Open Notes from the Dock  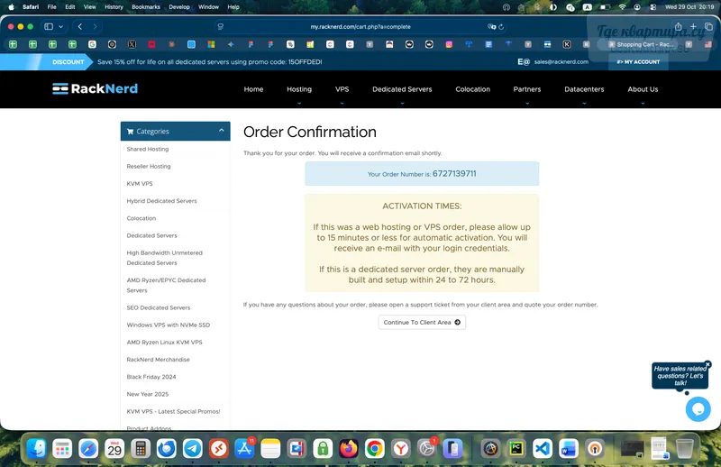pyautogui.click(x=270, y=448)
